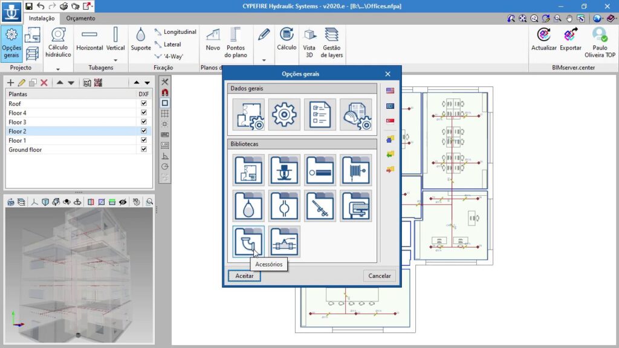Toggle DXF checkbox for Ground floor
The image size is (619, 348).
(144, 149)
